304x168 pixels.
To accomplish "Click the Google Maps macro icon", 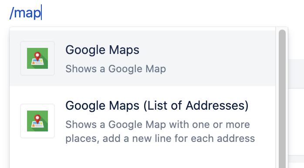I will 37,58.
